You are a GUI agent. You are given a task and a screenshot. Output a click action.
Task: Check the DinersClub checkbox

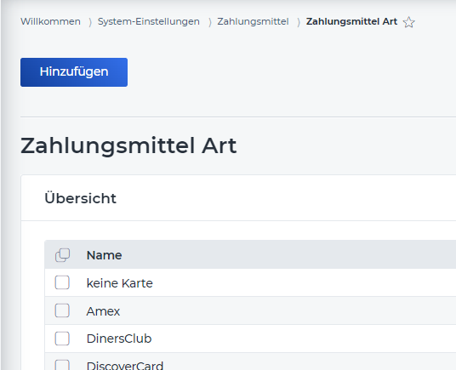(62, 339)
